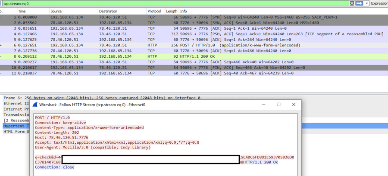Click the Host: 78.46.120.51:7776 line
Viewport: 388px width, 176px height.
tap(62, 138)
